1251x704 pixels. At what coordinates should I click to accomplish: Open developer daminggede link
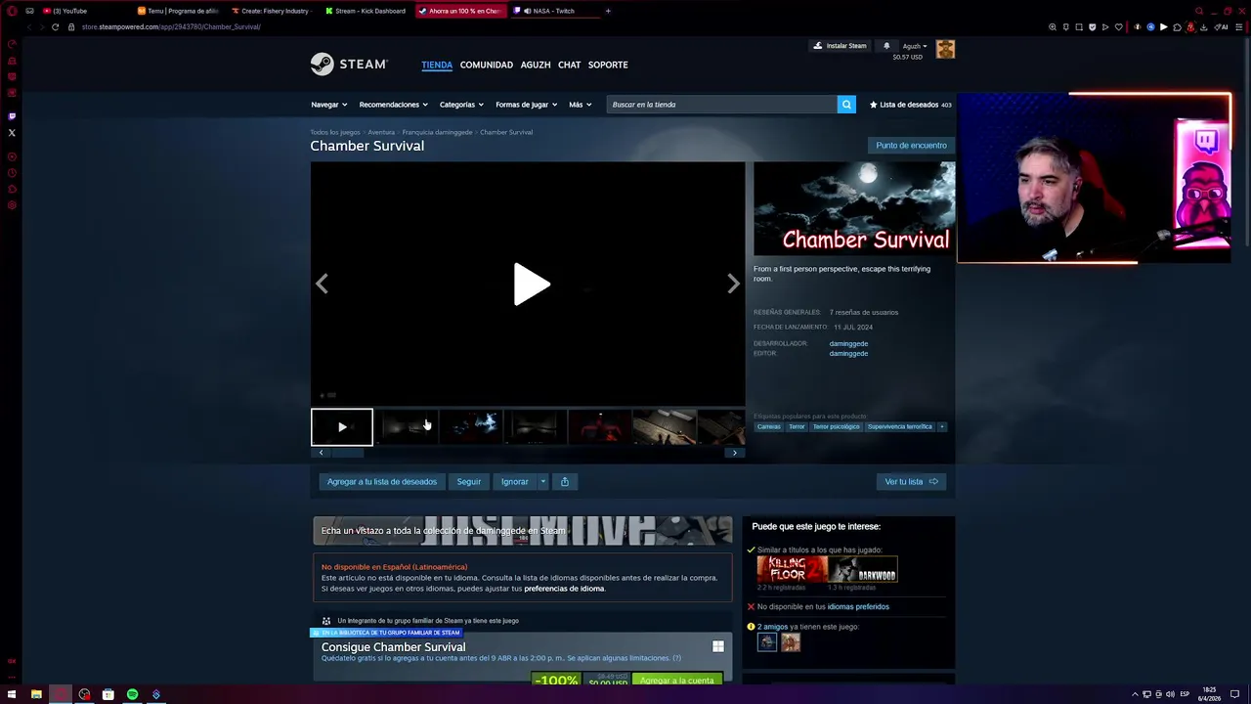(x=848, y=344)
